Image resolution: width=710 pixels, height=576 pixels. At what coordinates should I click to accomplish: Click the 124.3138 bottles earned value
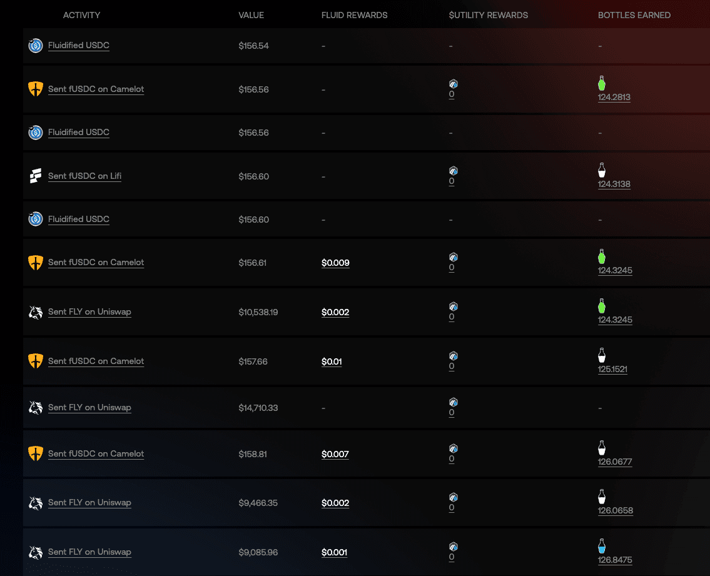[x=614, y=184]
